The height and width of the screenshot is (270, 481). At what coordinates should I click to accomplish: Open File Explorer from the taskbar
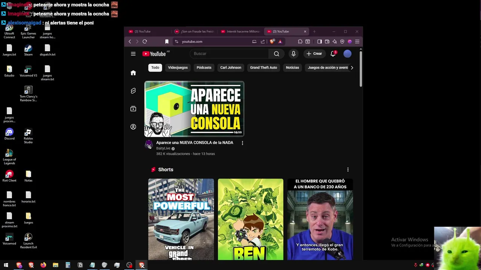coord(55,265)
